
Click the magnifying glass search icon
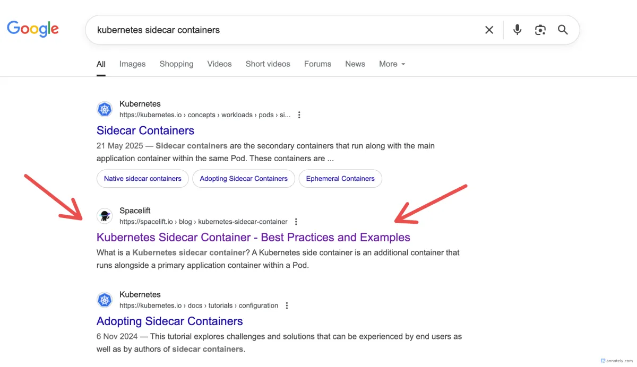point(563,30)
